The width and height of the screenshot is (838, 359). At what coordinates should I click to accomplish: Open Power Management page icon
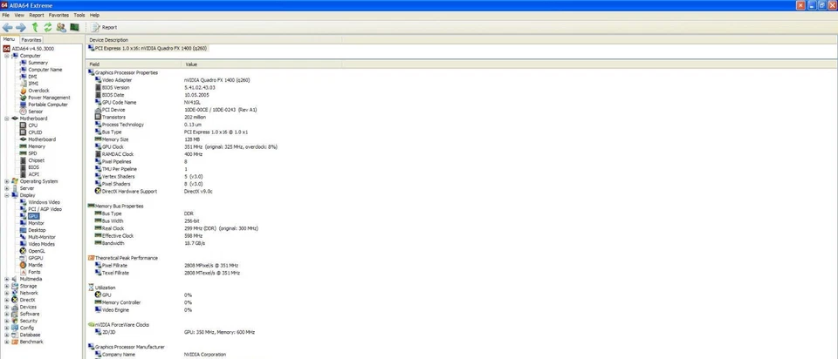click(x=23, y=98)
